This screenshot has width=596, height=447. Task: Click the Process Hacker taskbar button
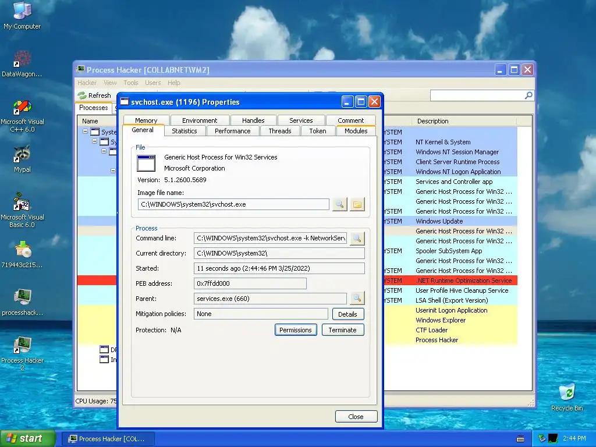[108, 439]
